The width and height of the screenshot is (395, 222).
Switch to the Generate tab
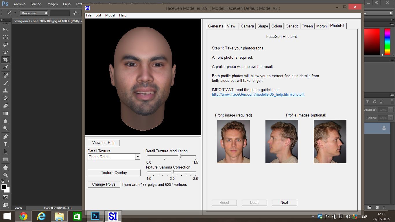point(216,26)
